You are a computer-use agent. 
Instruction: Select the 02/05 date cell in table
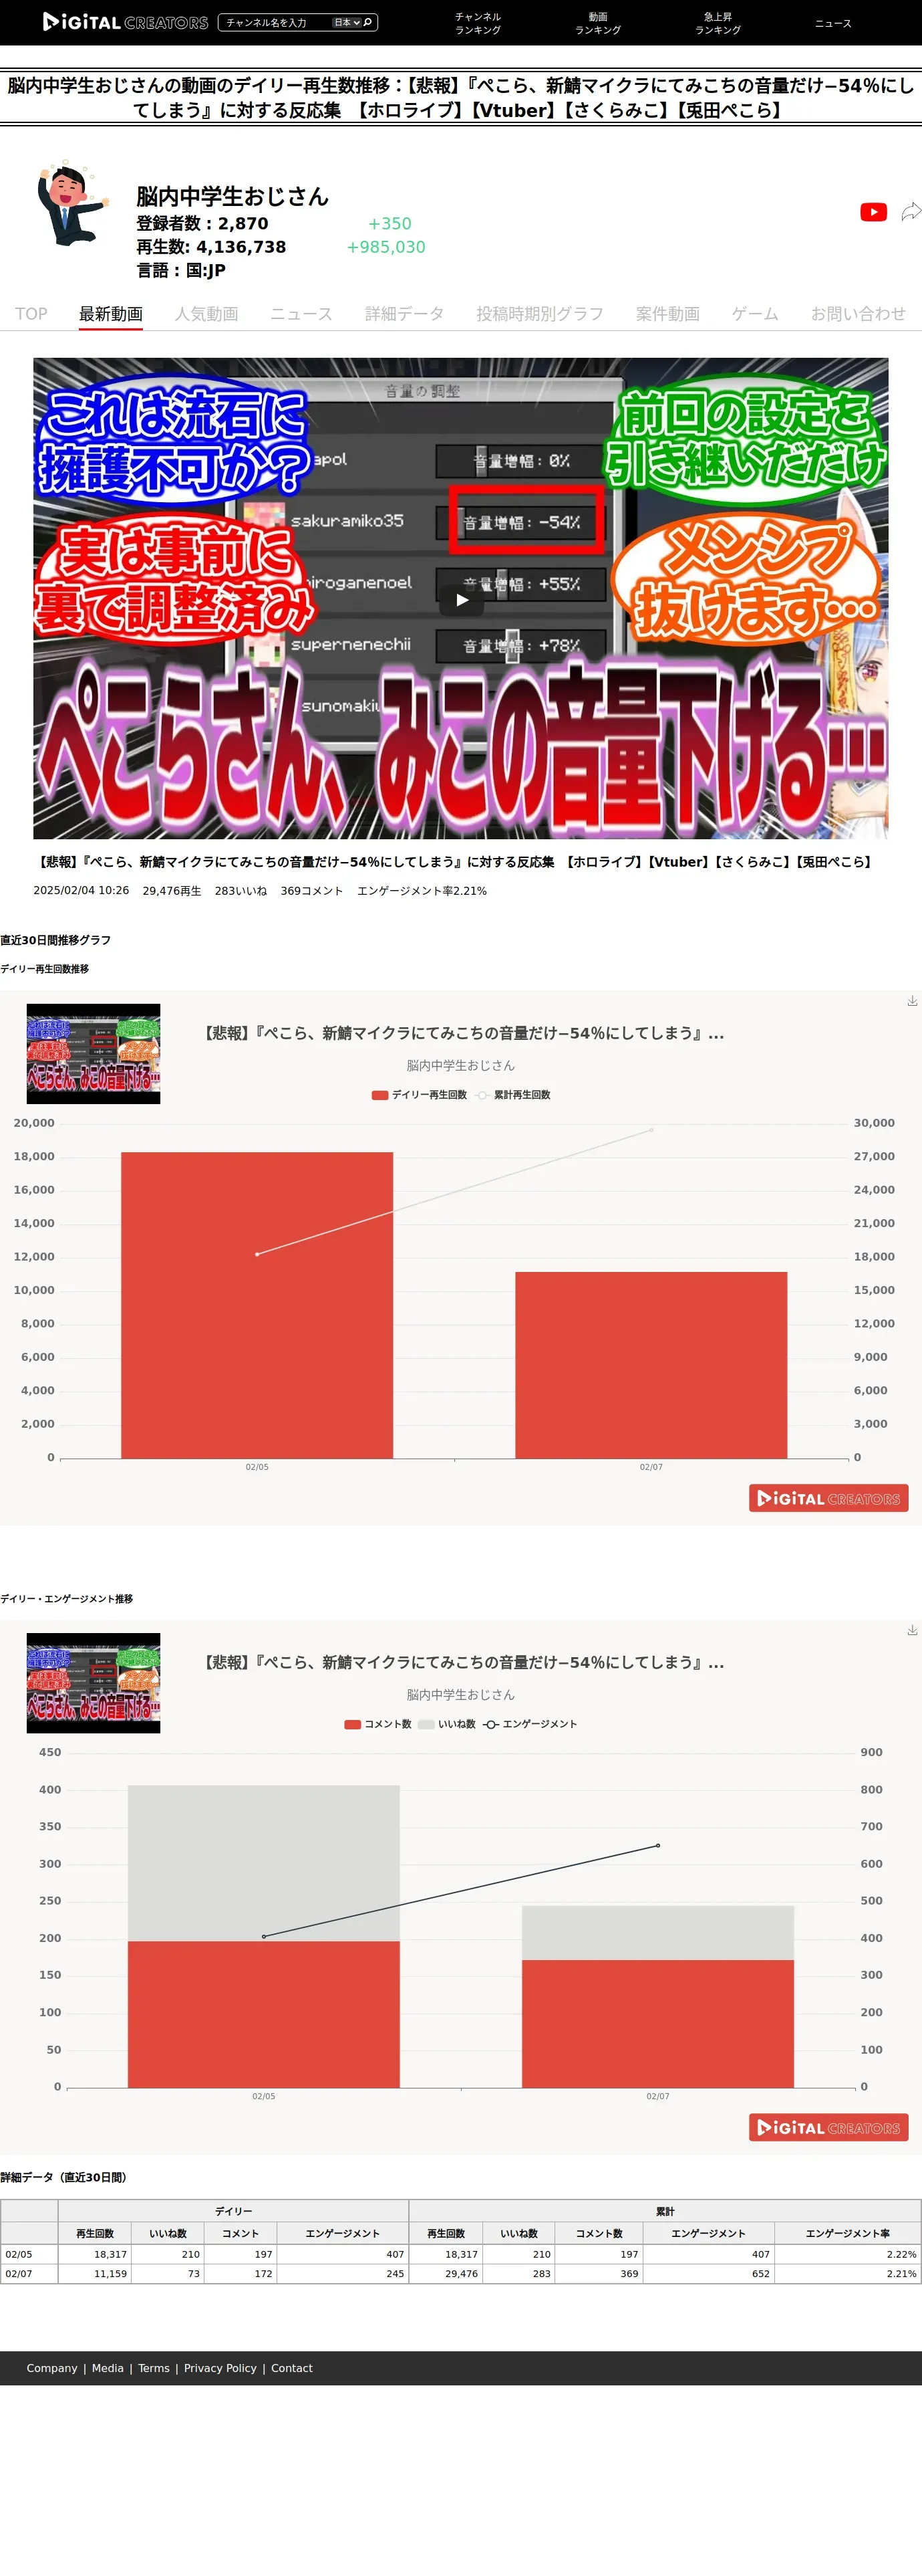(x=29, y=2255)
